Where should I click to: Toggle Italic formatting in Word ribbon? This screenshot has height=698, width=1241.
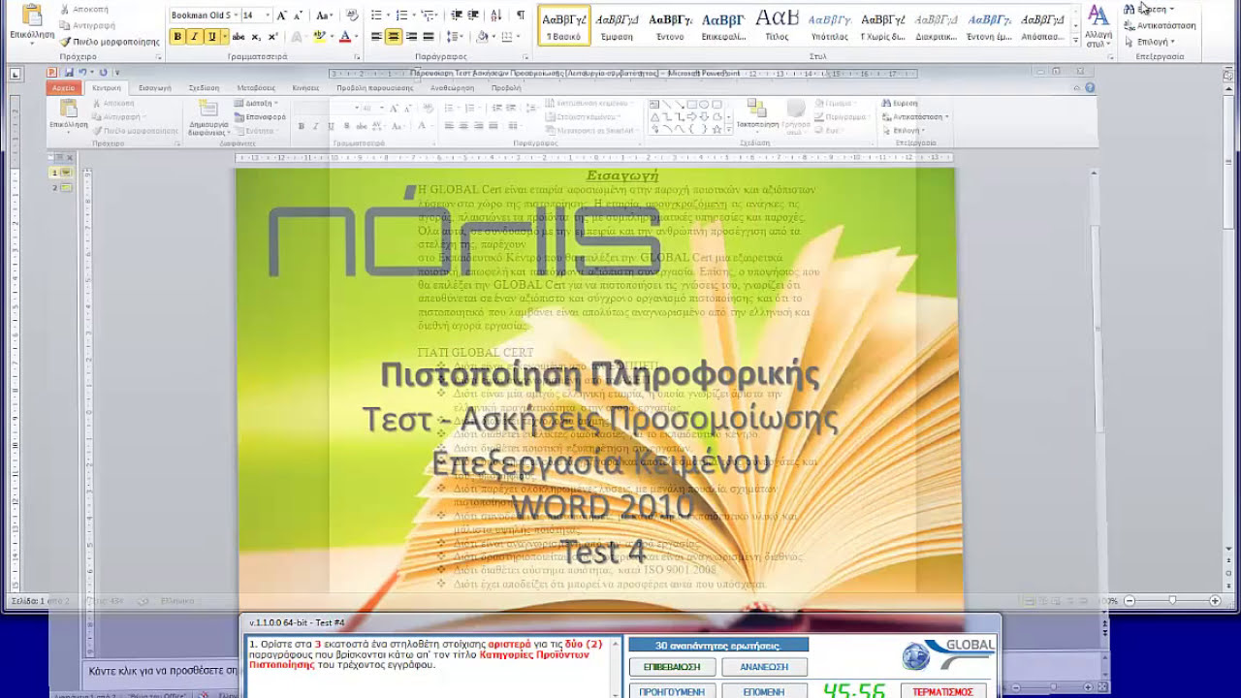point(195,37)
